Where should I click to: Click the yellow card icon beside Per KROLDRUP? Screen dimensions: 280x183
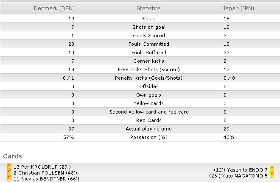[9, 166]
